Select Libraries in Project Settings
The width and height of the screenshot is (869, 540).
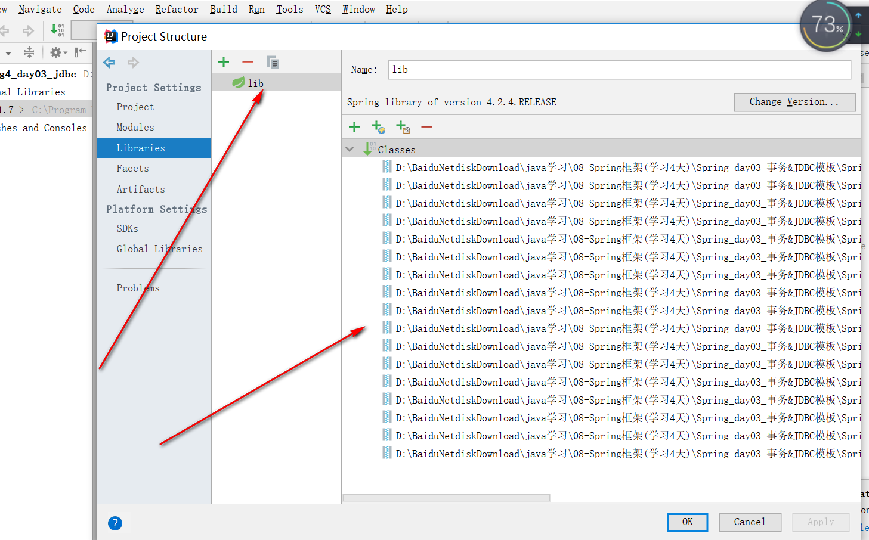pos(141,147)
